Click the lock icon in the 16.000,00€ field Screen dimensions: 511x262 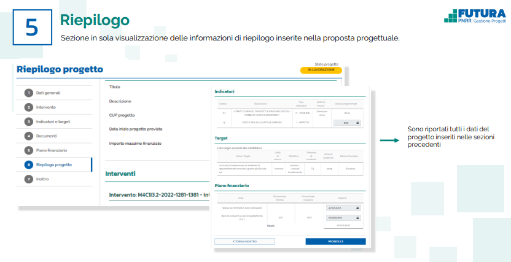pos(357,218)
